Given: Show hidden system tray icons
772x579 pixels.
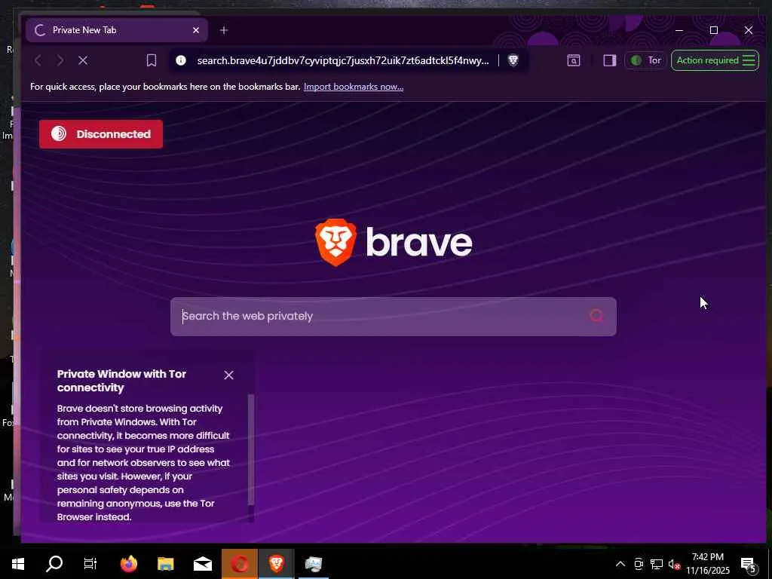Looking at the screenshot, I should 620,564.
